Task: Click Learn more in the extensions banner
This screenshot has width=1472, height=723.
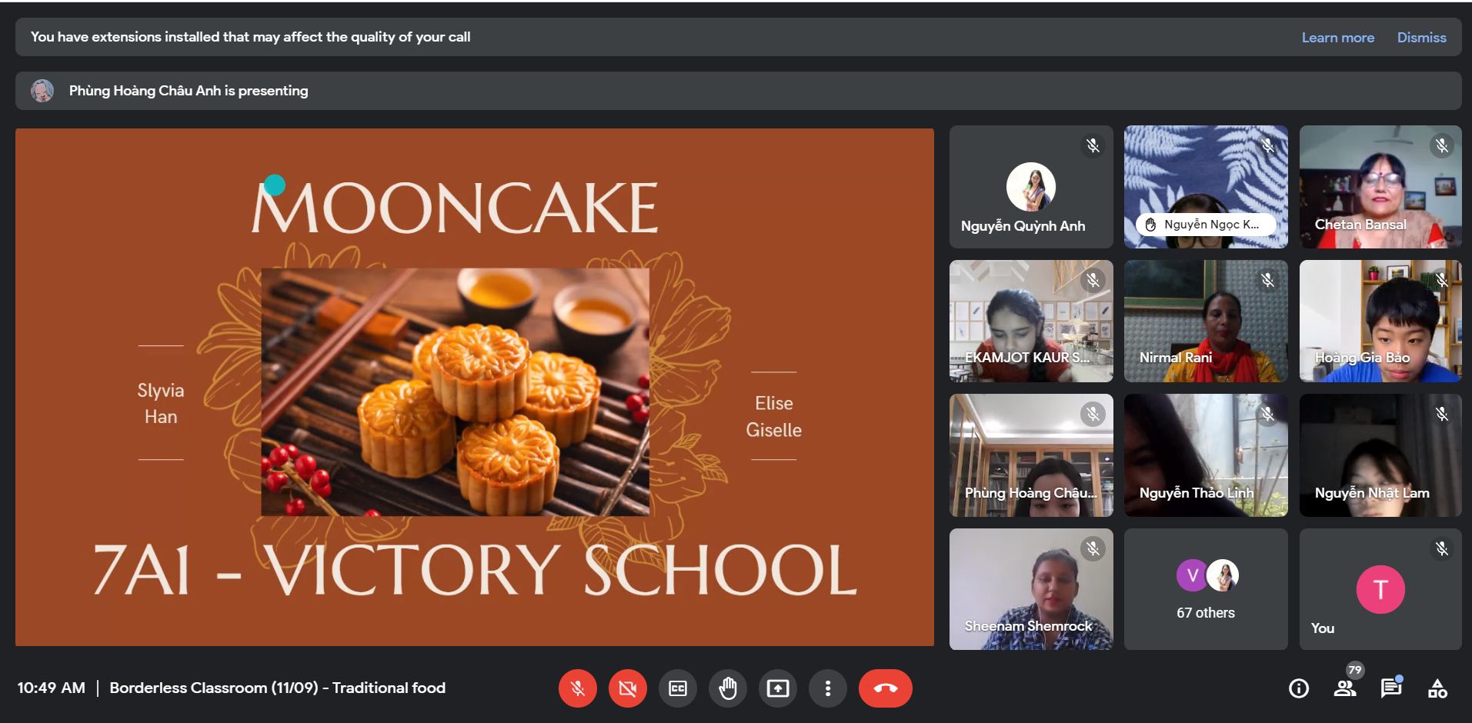Action: [x=1337, y=38]
